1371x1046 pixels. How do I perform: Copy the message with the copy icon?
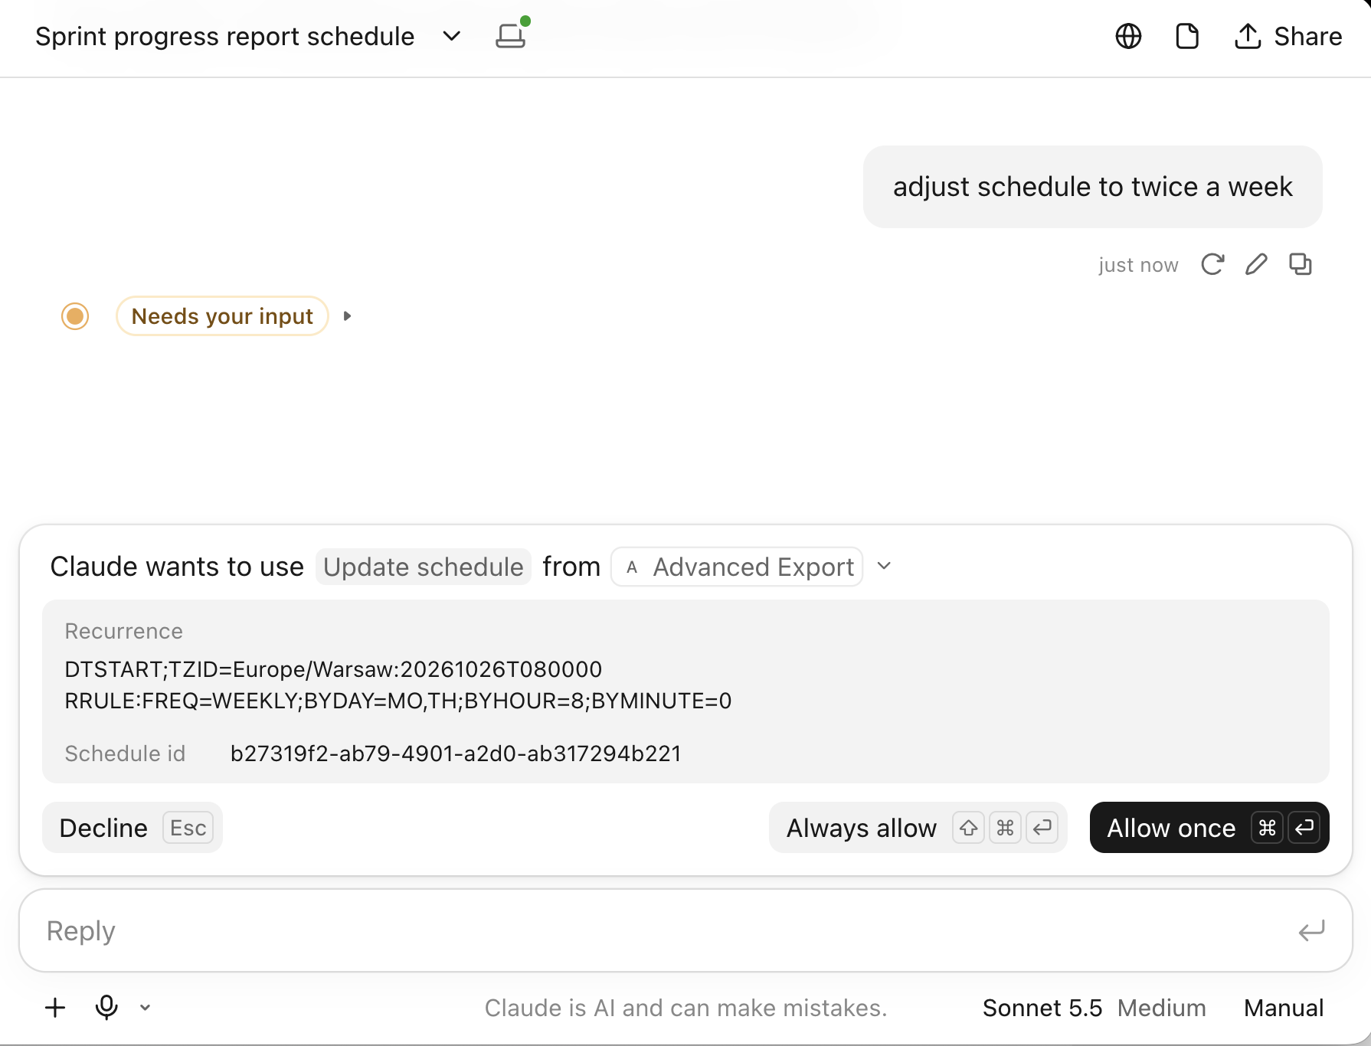1301,264
